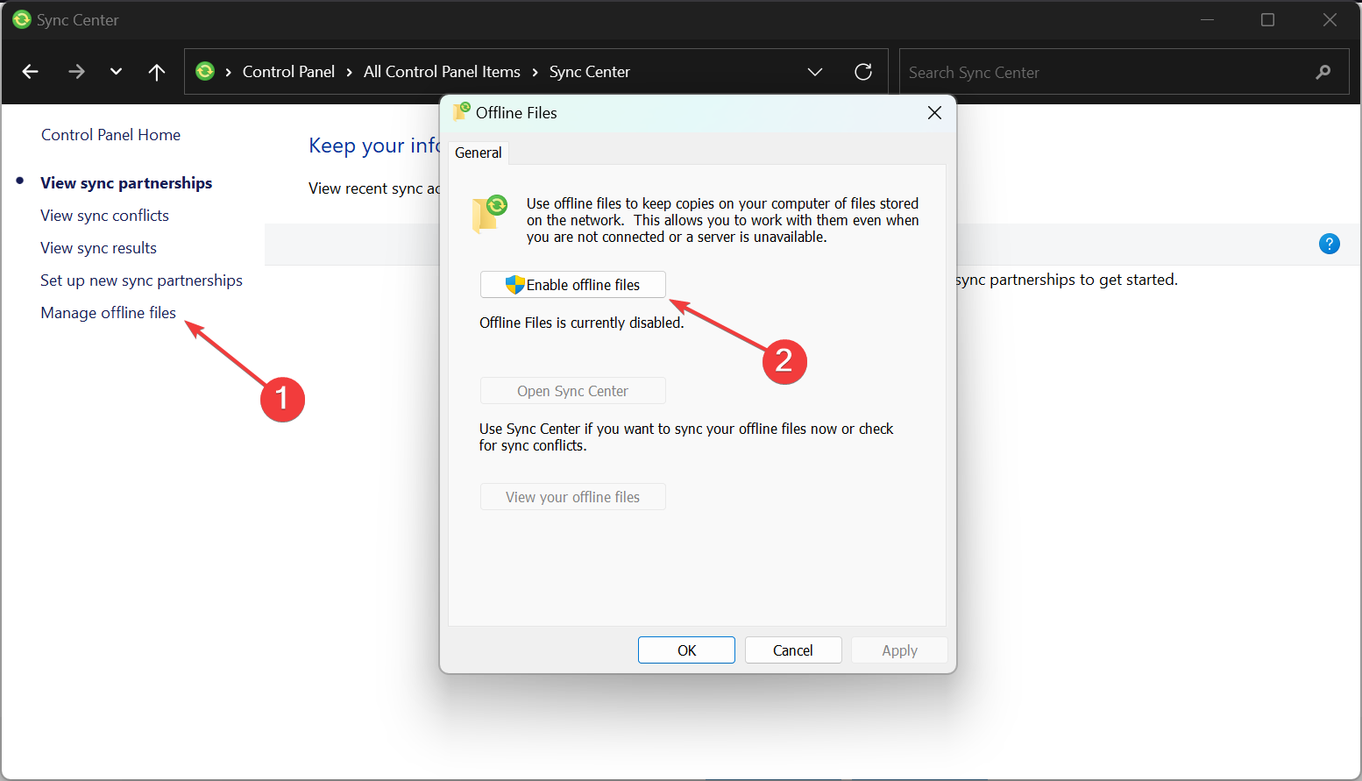Click the Apply button

(x=899, y=650)
